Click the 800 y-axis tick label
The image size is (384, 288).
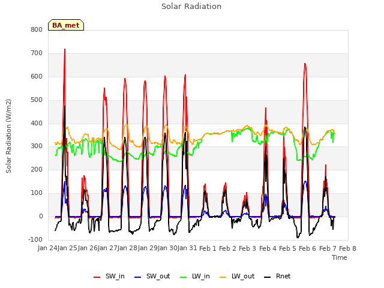pyautogui.click(x=37, y=29)
